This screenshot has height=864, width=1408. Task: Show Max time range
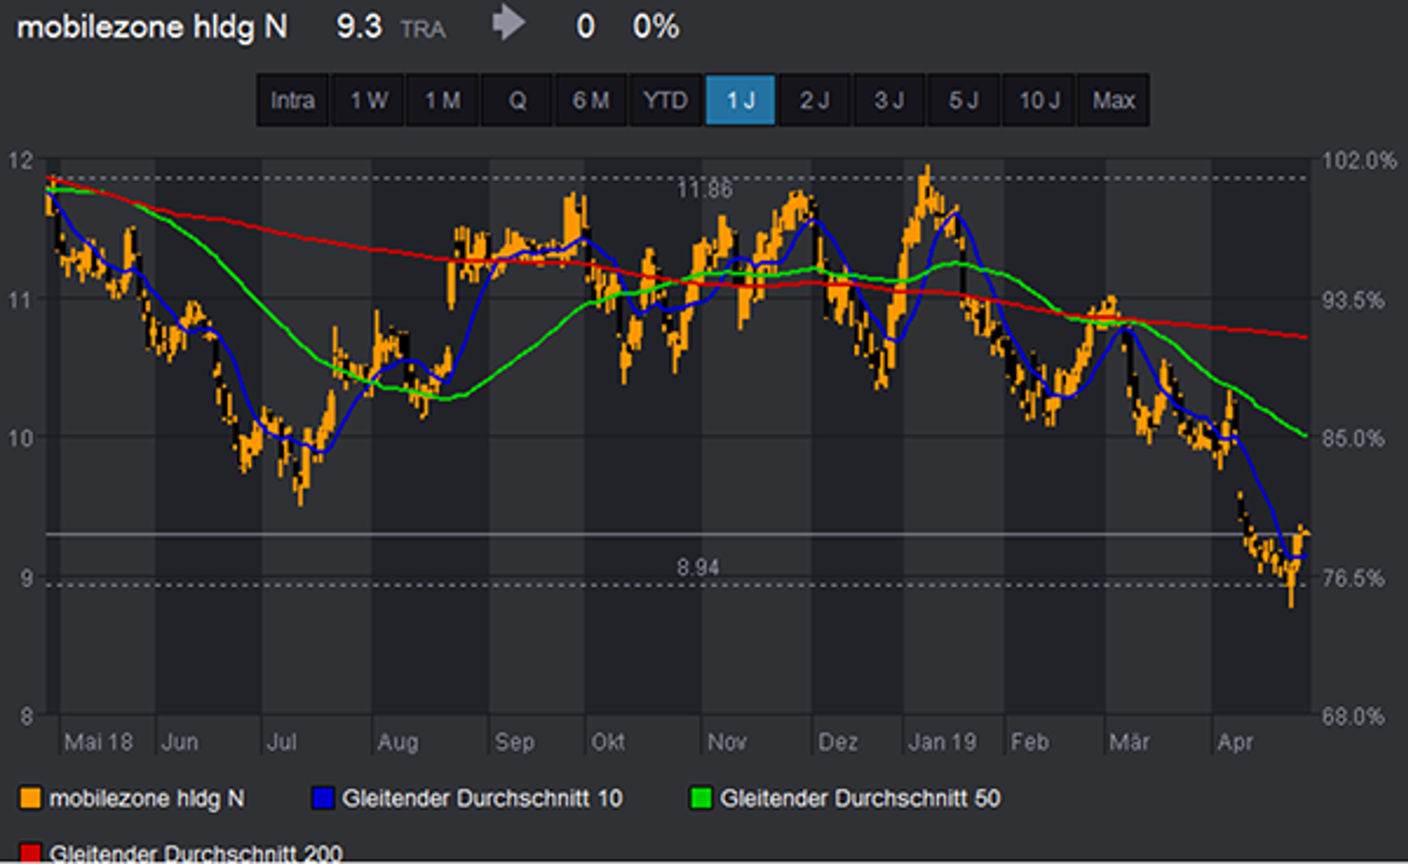pos(1113,100)
